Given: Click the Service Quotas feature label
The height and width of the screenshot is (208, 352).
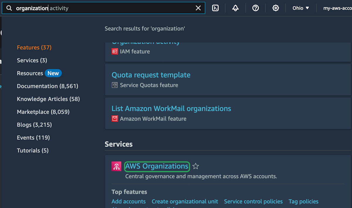Looking at the screenshot, I should coord(149,85).
